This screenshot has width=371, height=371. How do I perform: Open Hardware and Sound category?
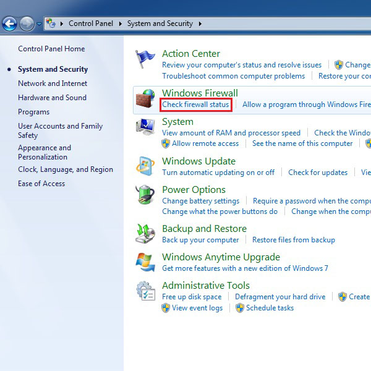click(52, 98)
